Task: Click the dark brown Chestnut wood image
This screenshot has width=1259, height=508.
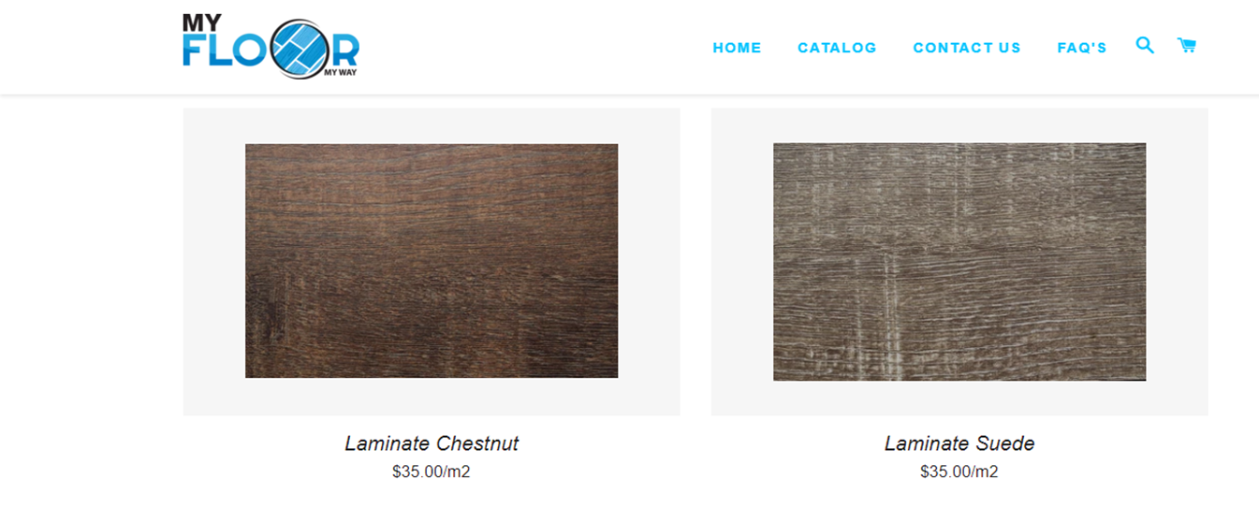Action: 432,261
